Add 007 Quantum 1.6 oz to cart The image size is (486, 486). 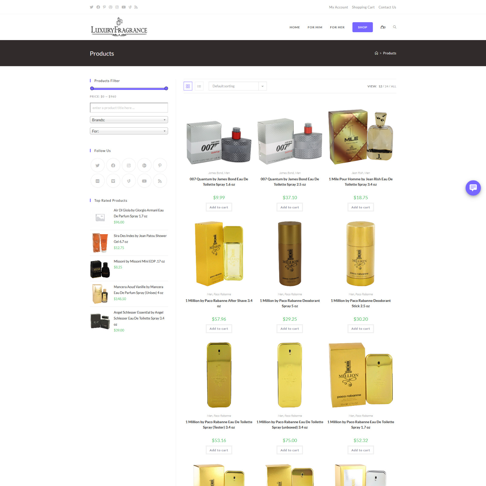219,207
